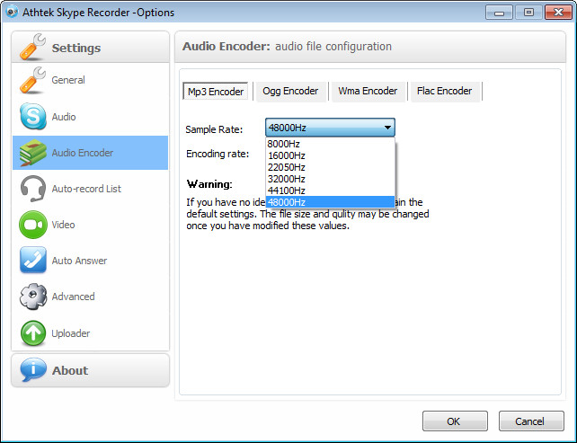Collapse the Settings section header

click(x=90, y=47)
